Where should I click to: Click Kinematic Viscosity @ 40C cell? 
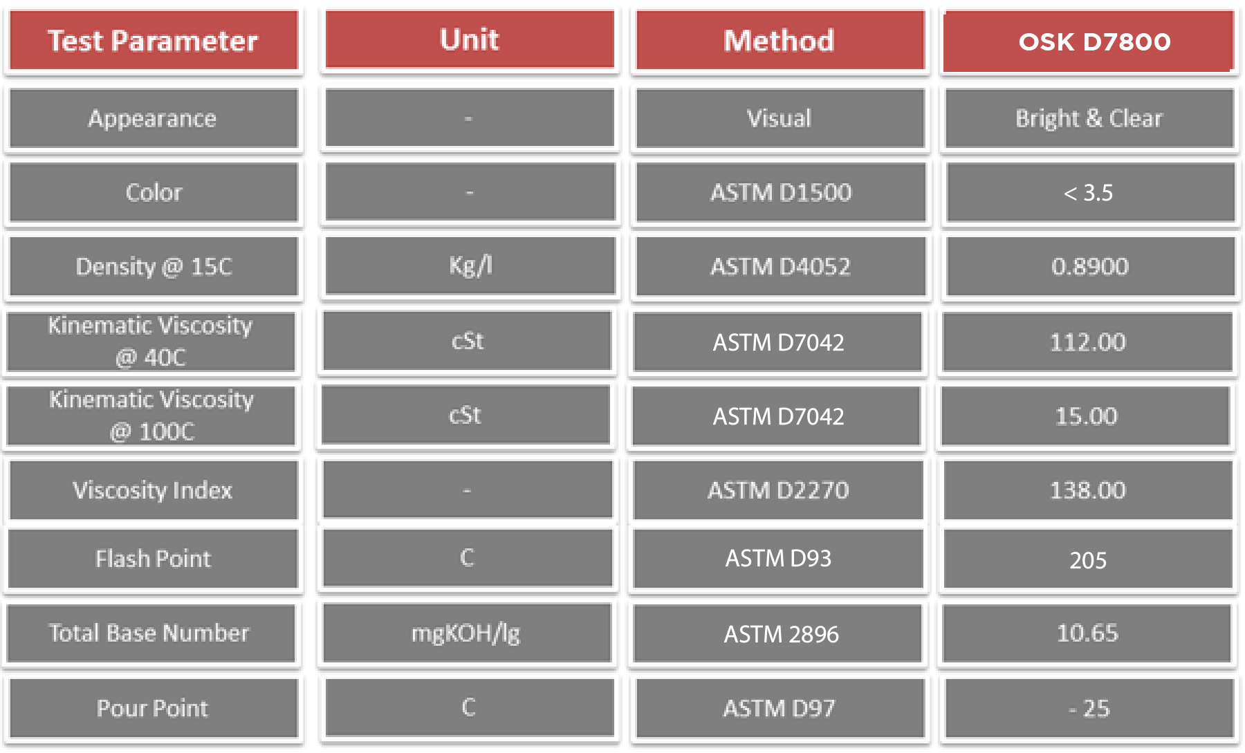(x=151, y=342)
